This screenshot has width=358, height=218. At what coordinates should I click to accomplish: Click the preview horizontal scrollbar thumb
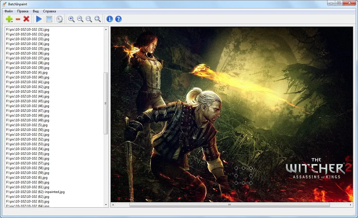click(230, 205)
